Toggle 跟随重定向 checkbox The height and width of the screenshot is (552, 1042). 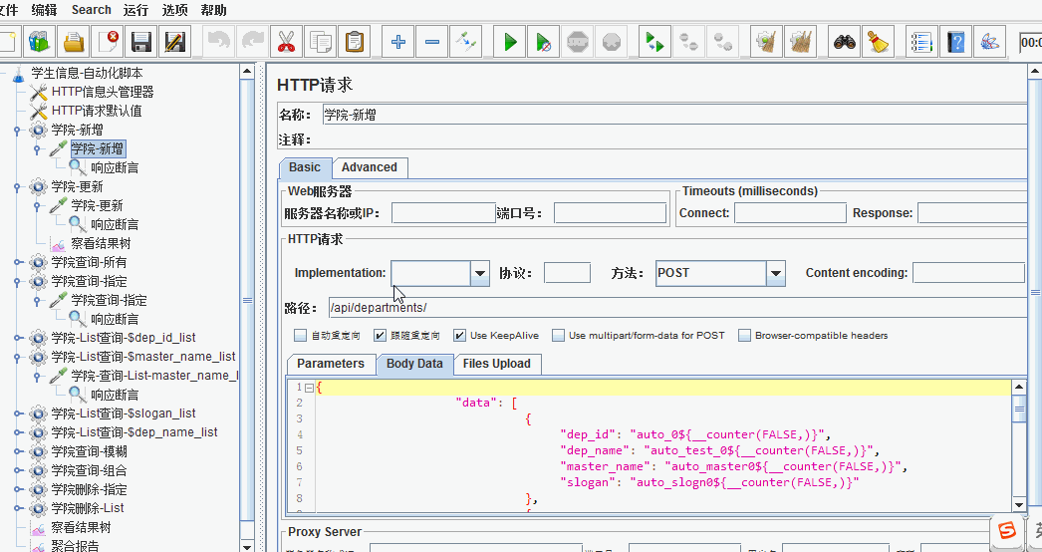[x=381, y=335]
